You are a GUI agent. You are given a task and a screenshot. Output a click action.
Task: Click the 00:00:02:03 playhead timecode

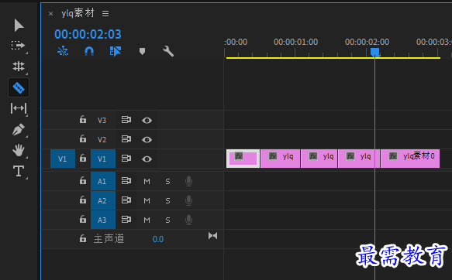tap(88, 35)
